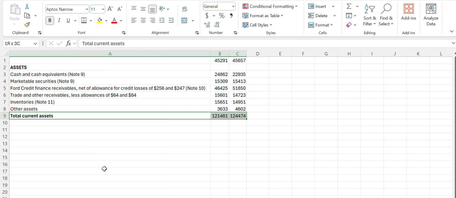Open Analyze Data tool

tap(431, 15)
